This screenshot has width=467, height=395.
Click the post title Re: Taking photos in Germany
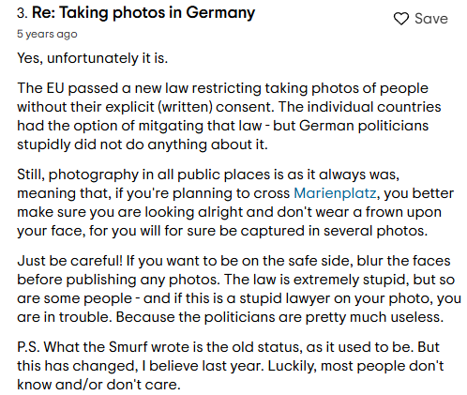tap(143, 13)
